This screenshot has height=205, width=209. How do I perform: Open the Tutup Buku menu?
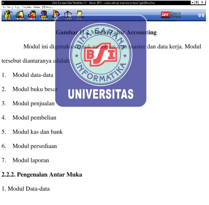click(x=27, y=7)
